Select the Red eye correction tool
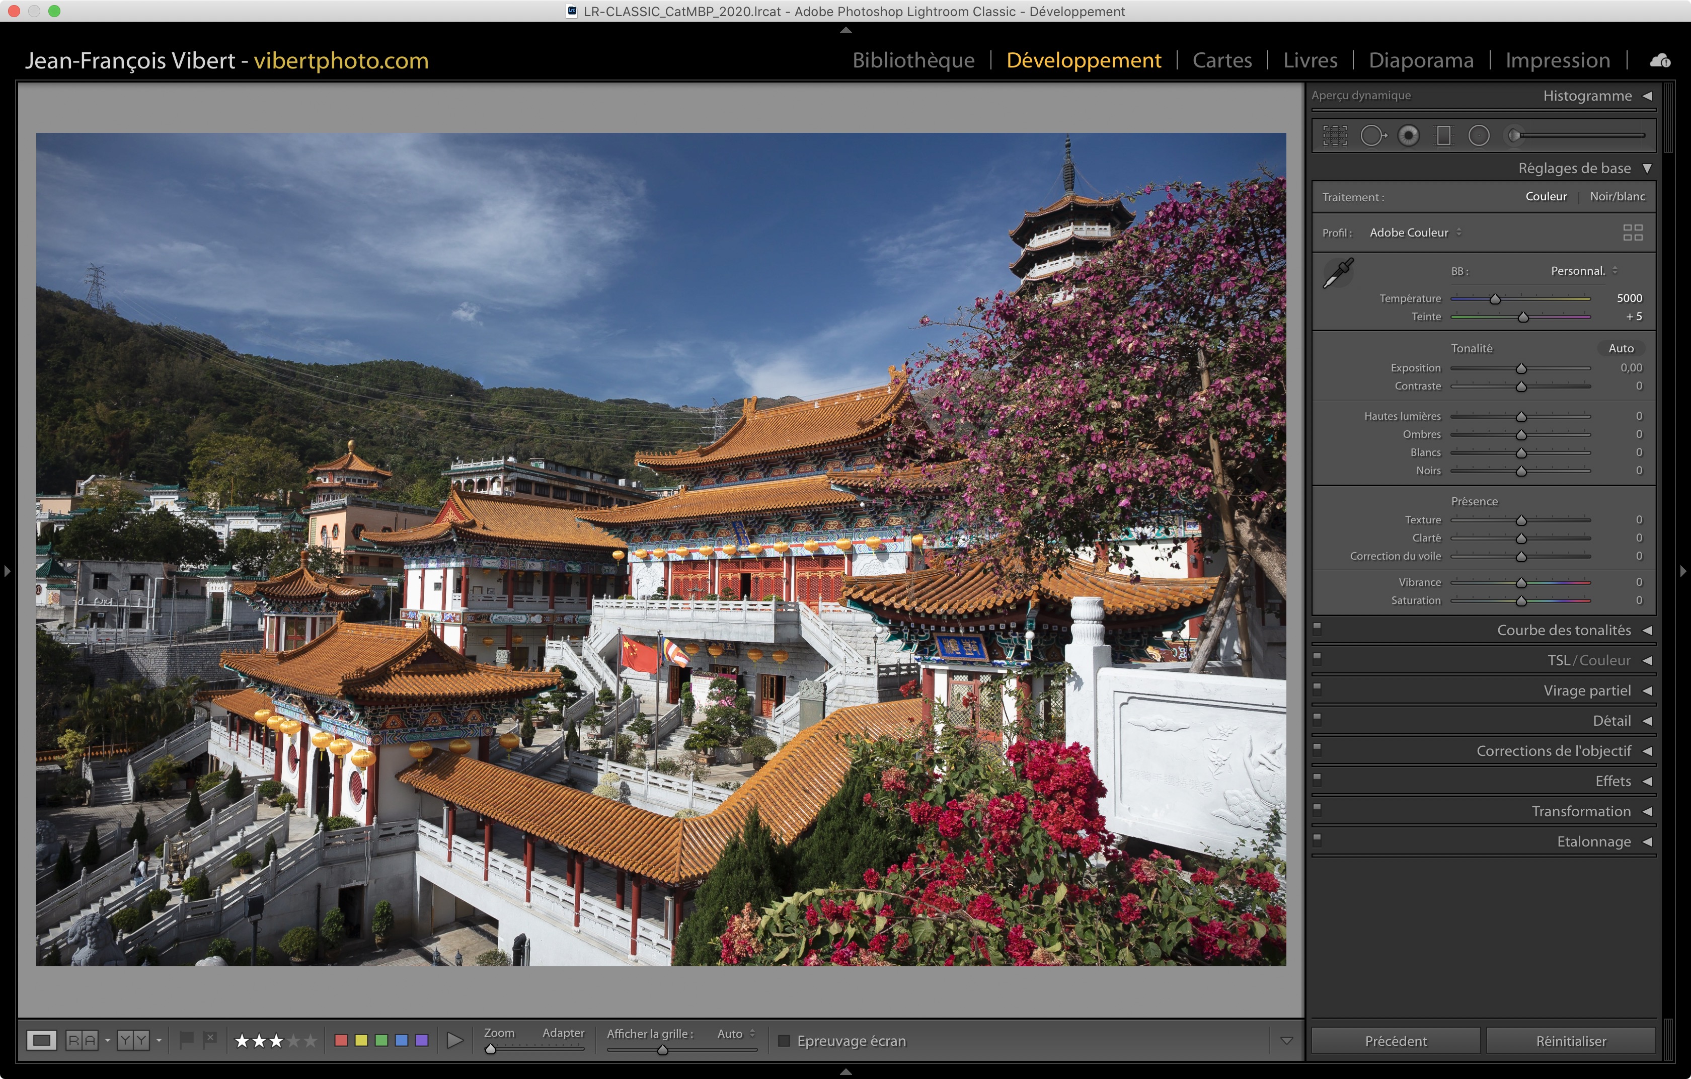Viewport: 1691px width, 1079px height. coord(1408,135)
